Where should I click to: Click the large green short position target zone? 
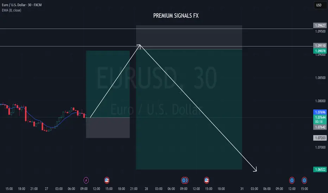point(189,109)
